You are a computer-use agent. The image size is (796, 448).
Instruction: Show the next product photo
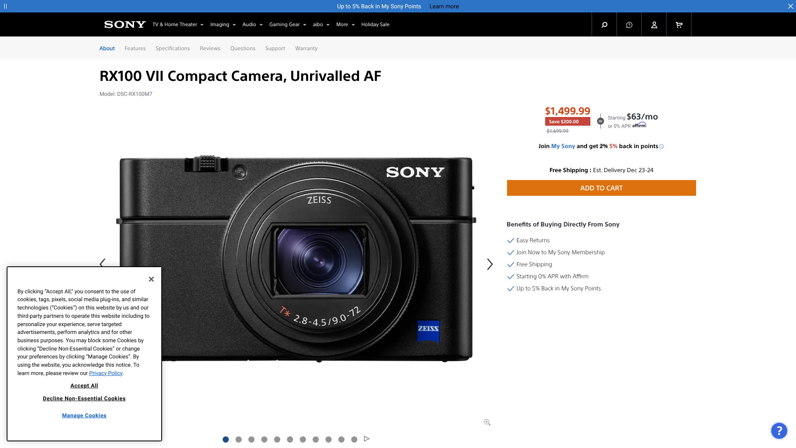click(x=490, y=264)
